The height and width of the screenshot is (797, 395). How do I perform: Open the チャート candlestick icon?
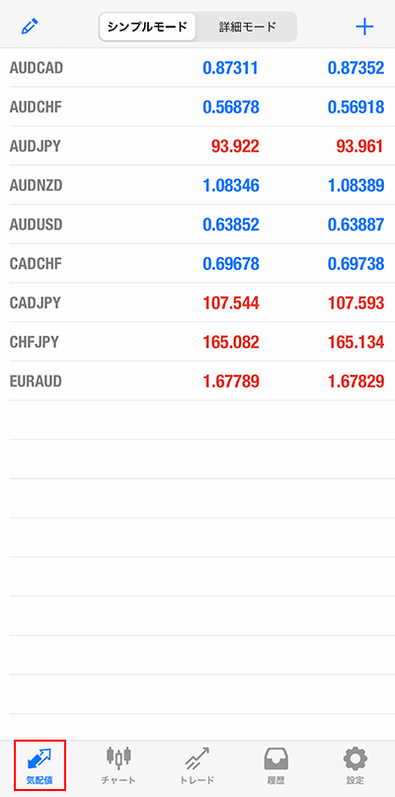click(x=118, y=757)
